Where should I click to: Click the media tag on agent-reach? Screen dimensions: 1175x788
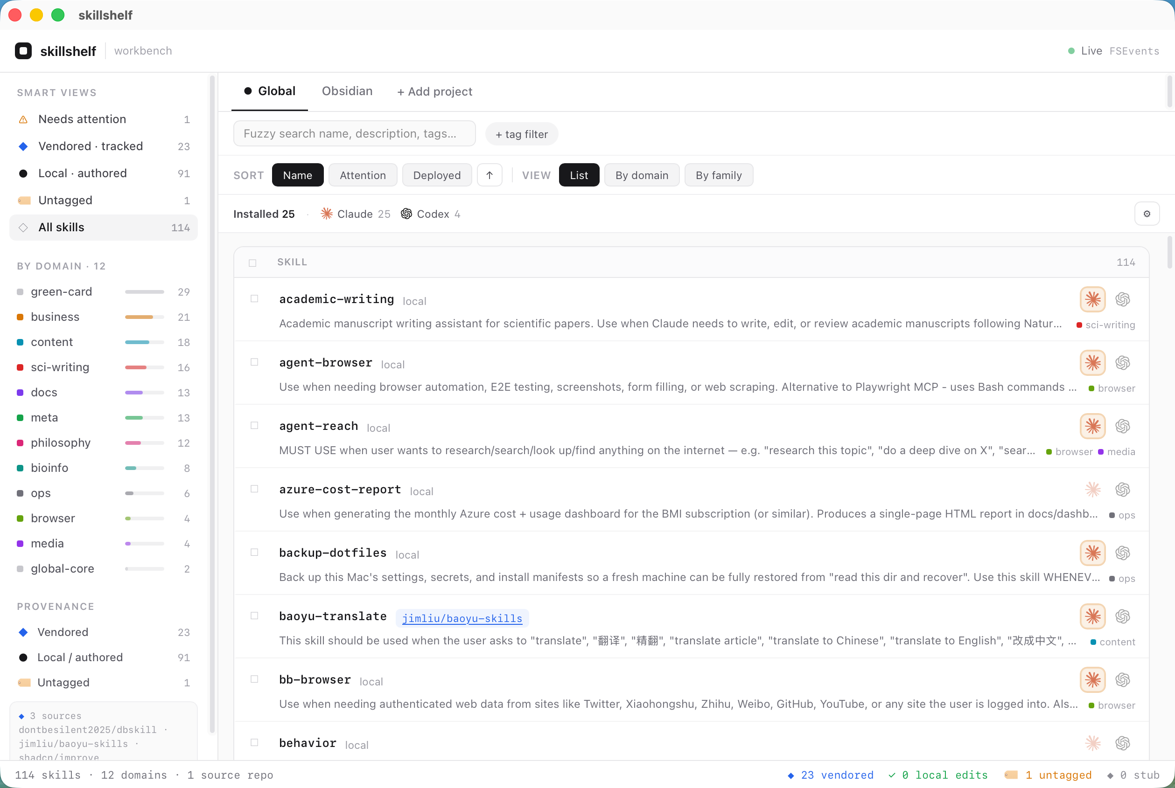[x=1116, y=452]
